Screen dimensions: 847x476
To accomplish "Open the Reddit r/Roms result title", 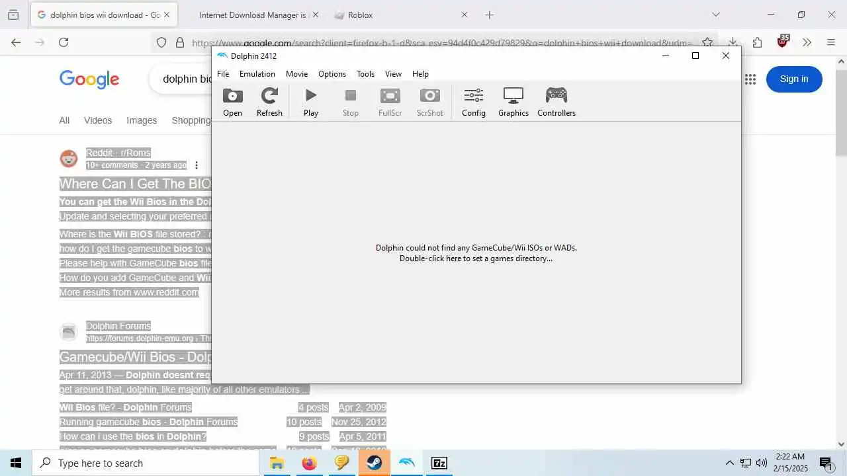I will coord(135,184).
